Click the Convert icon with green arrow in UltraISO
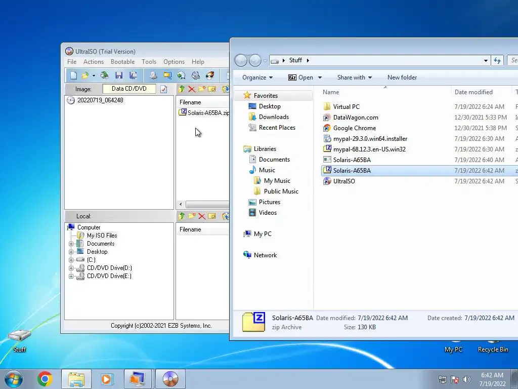The height and width of the screenshot is (389, 518). coord(182,75)
